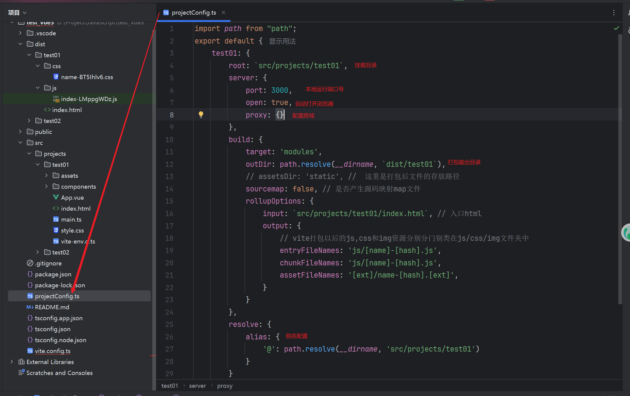This screenshot has width=630, height=396.
Task: Click the Vue icon of App.vue
Action: pyautogui.click(x=56, y=197)
